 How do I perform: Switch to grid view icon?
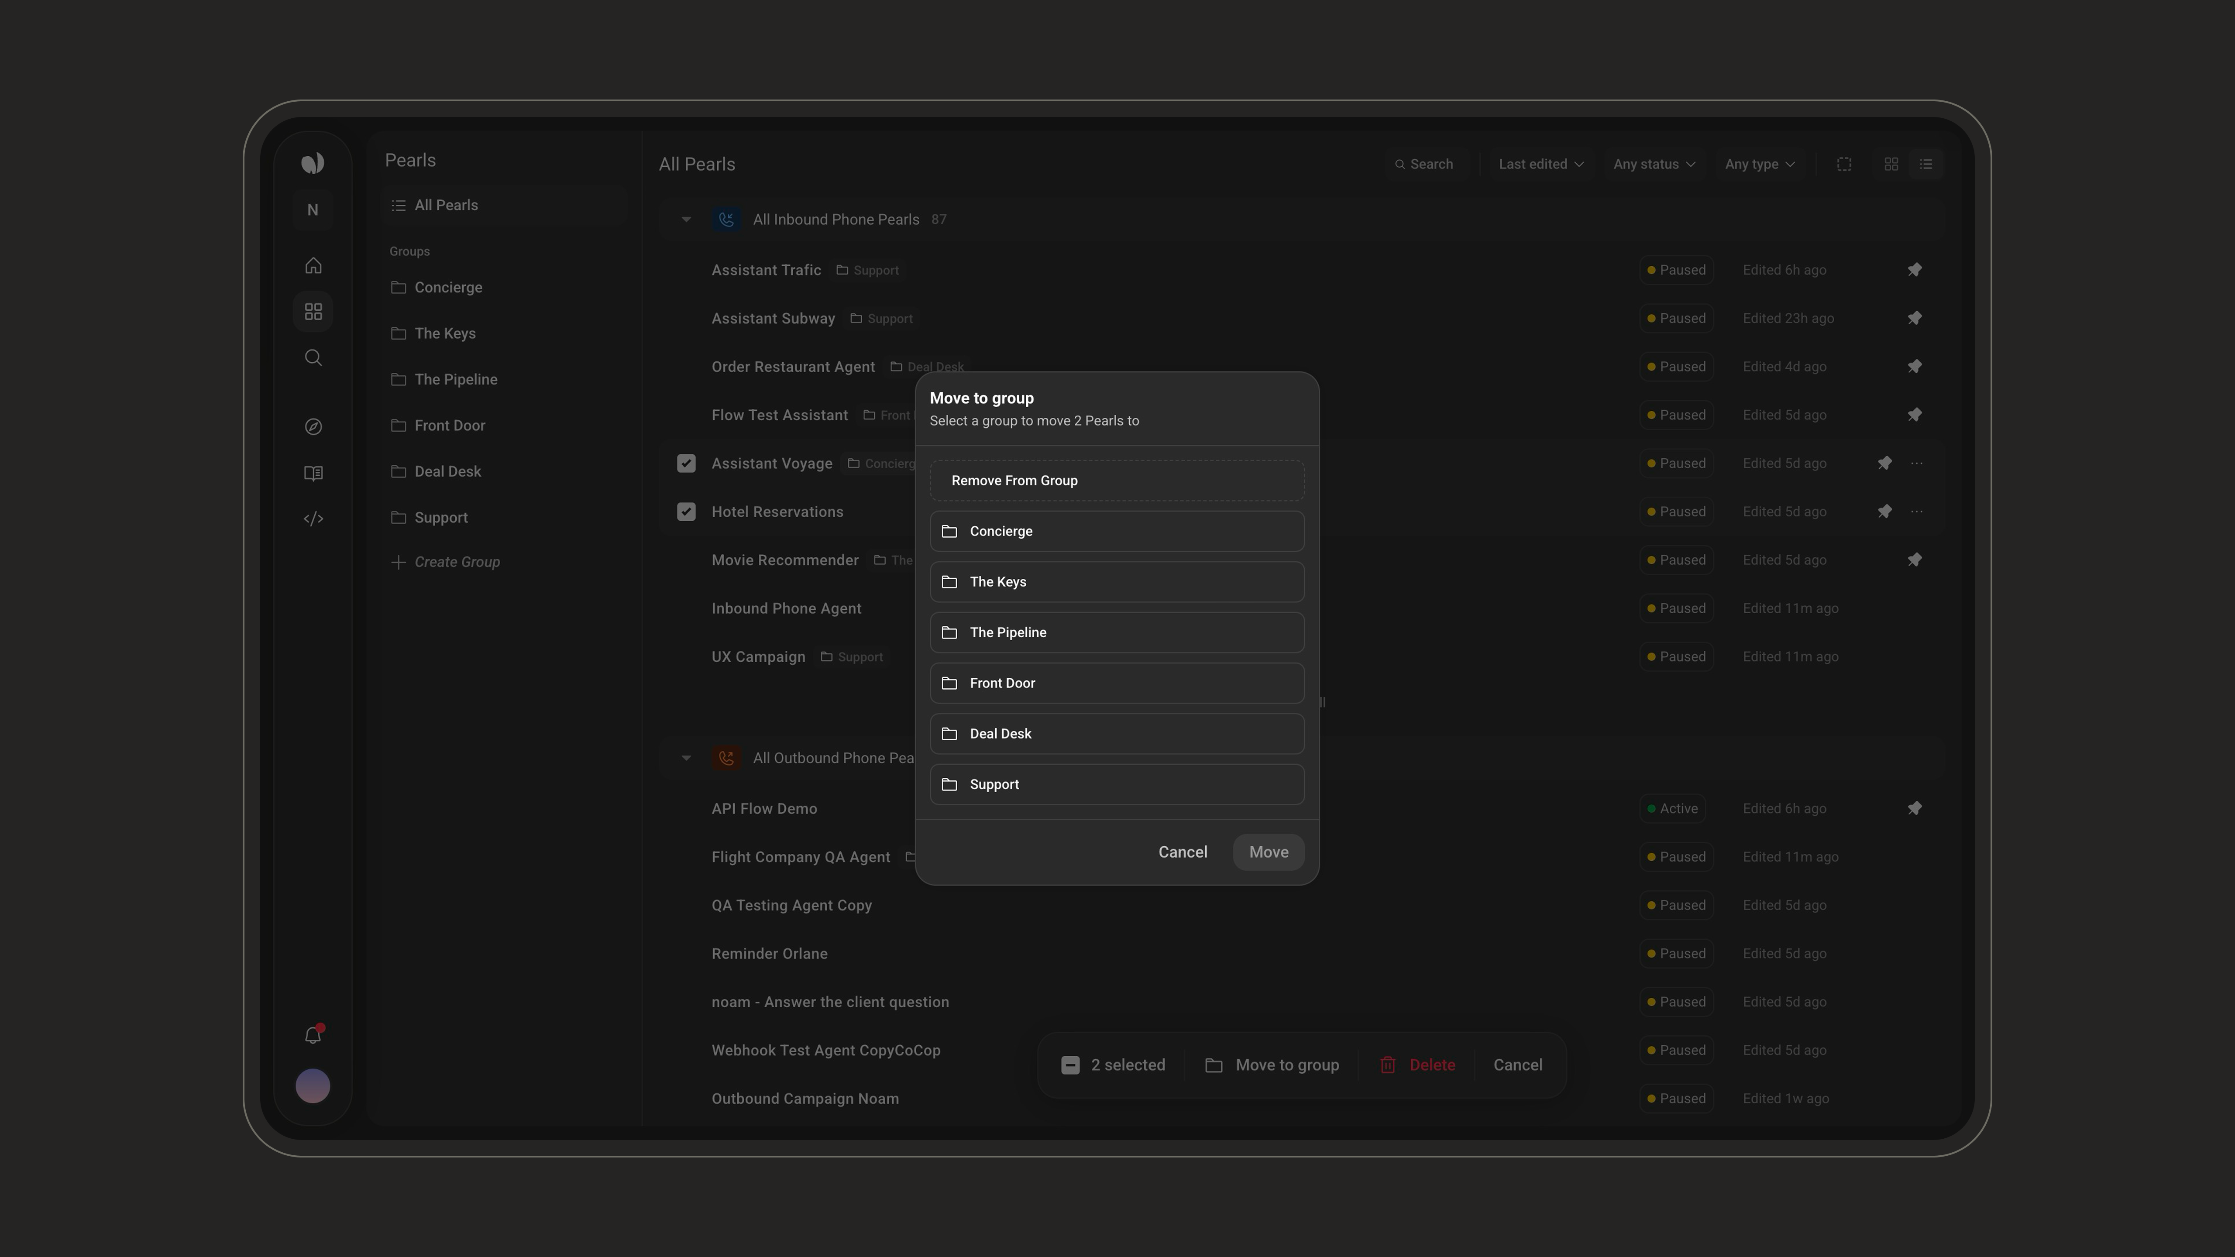tap(1891, 164)
